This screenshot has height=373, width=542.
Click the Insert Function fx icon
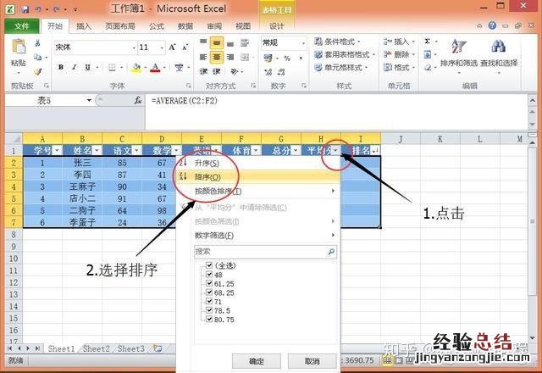point(137,100)
